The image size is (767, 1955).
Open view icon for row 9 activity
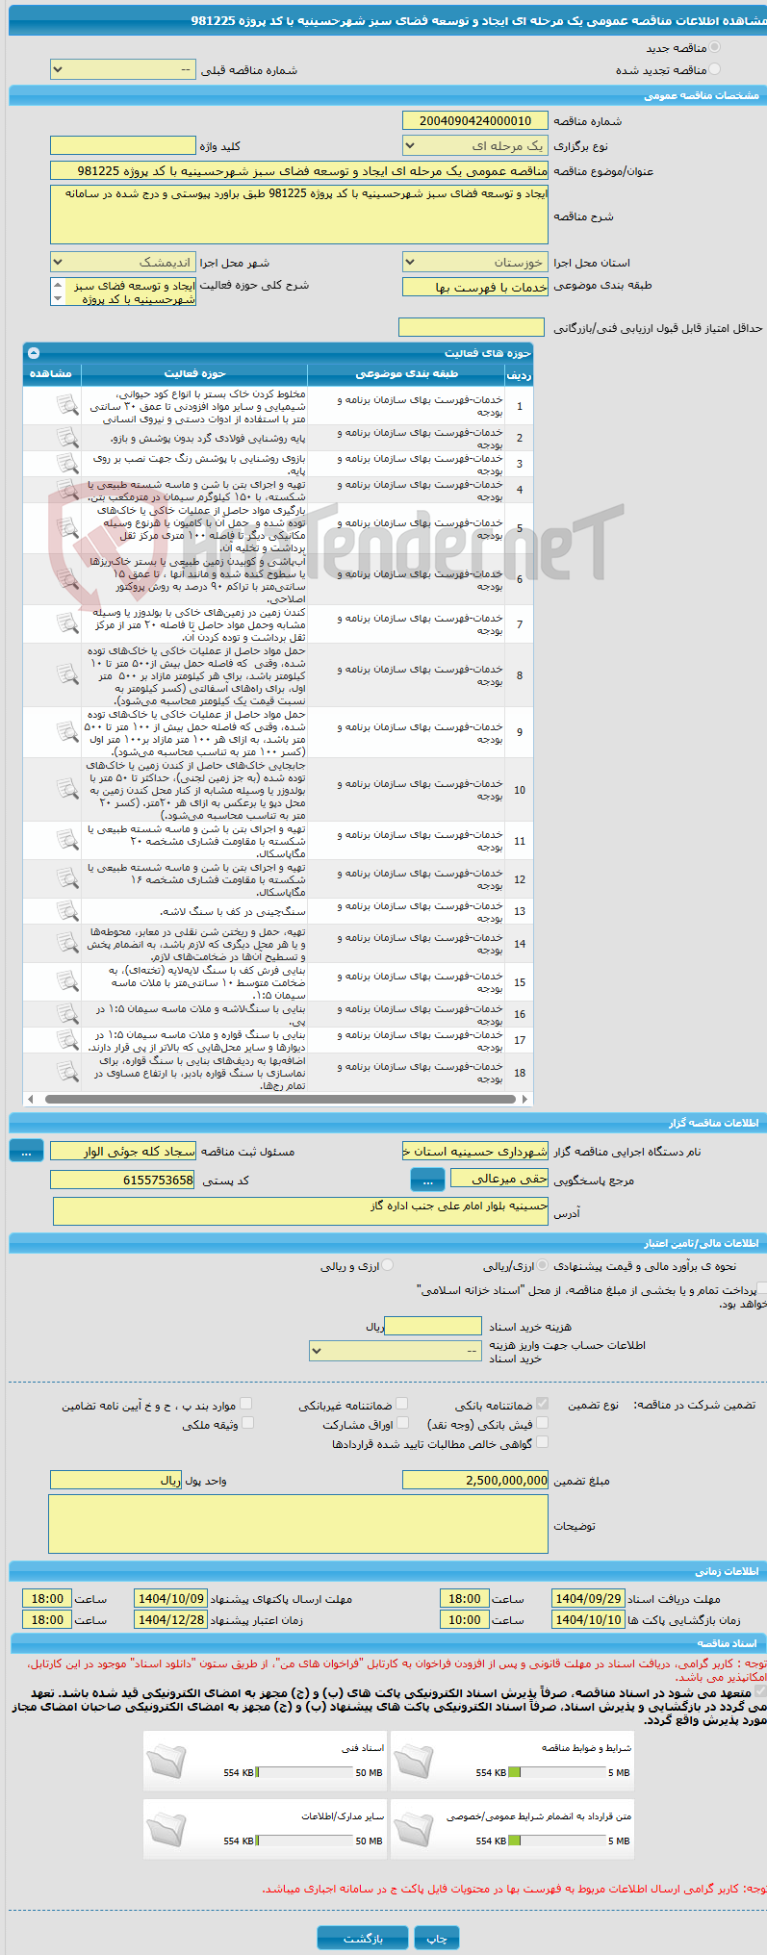pos(66,732)
